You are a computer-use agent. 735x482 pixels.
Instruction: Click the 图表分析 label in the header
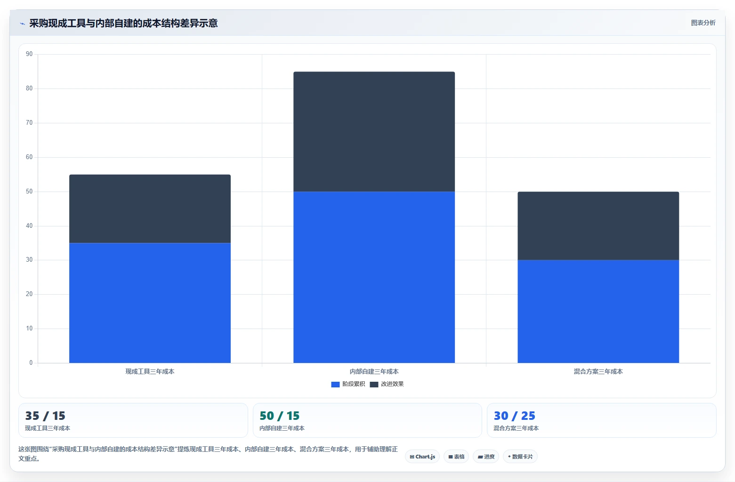pyautogui.click(x=703, y=23)
